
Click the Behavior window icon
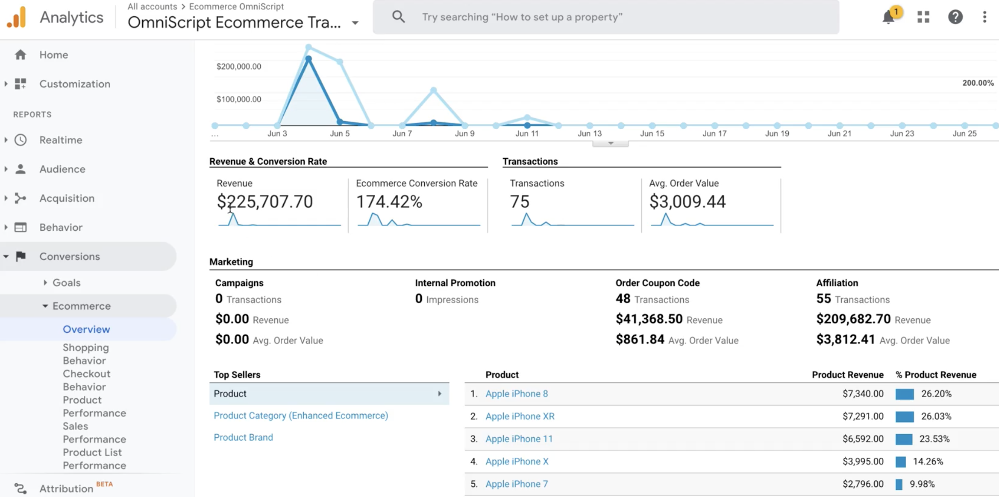click(x=21, y=227)
